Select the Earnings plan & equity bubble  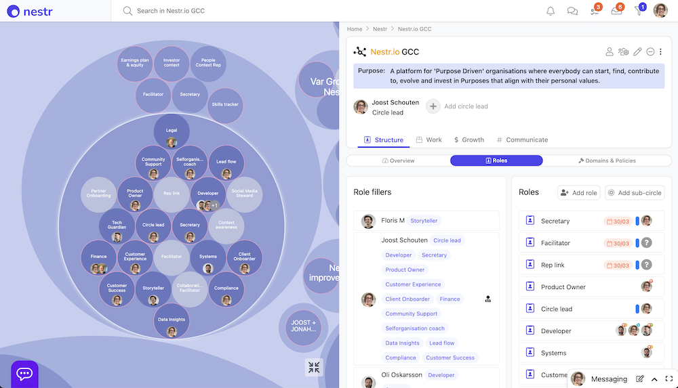point(135,64)
